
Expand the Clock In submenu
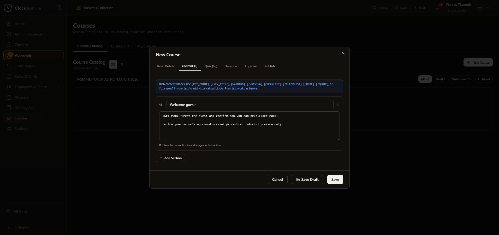pos(58,45)
